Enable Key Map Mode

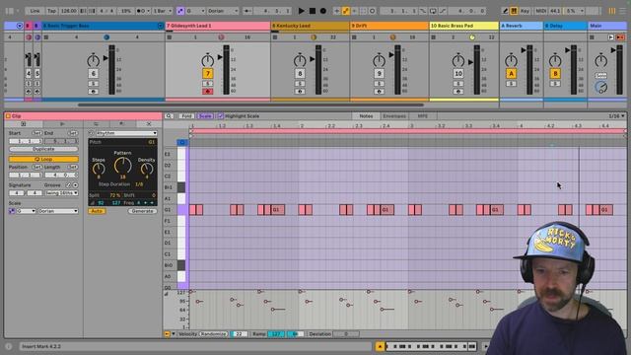[525, 11]
